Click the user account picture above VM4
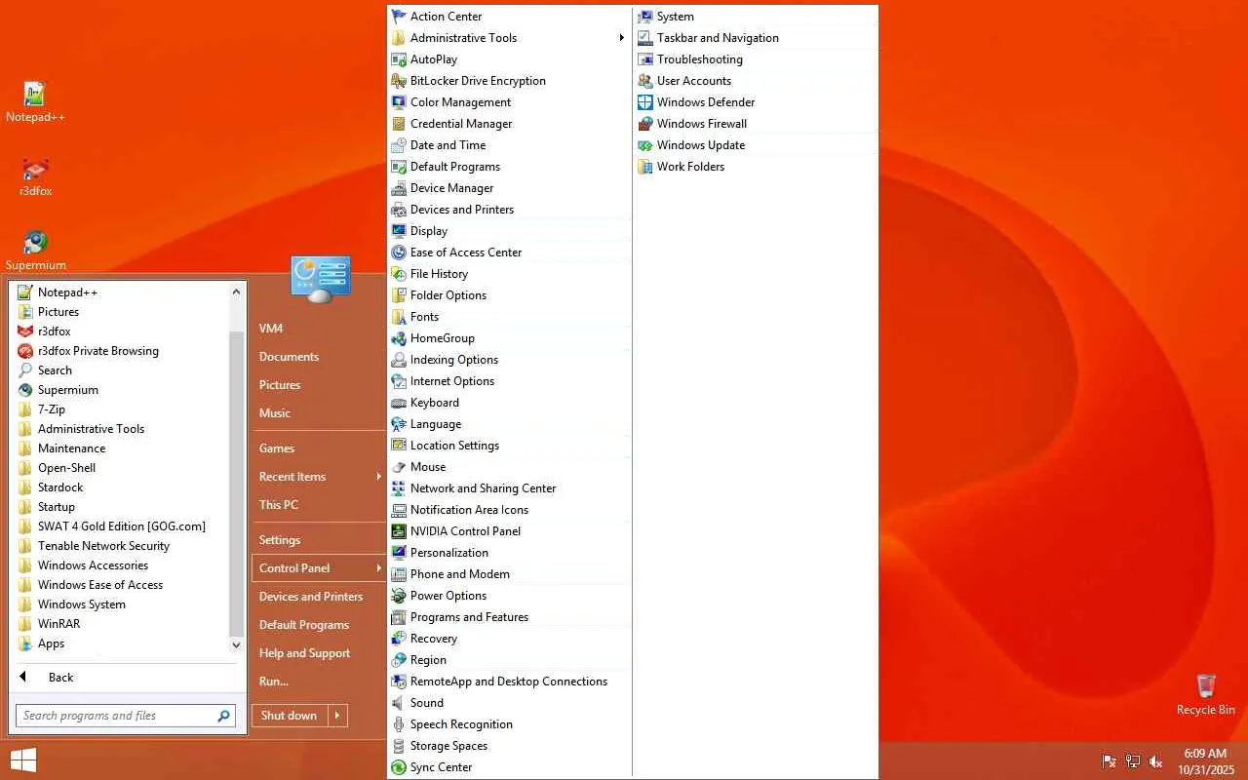 (x=321, y=279)
